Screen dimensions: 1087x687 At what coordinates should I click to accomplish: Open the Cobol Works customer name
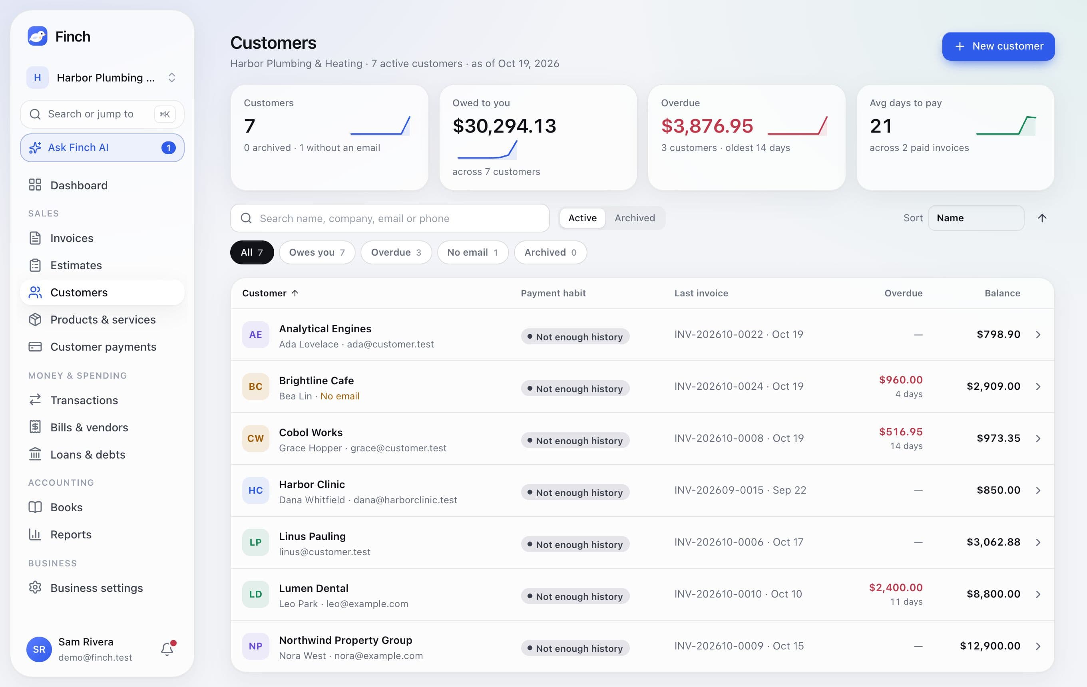point(311,432)
